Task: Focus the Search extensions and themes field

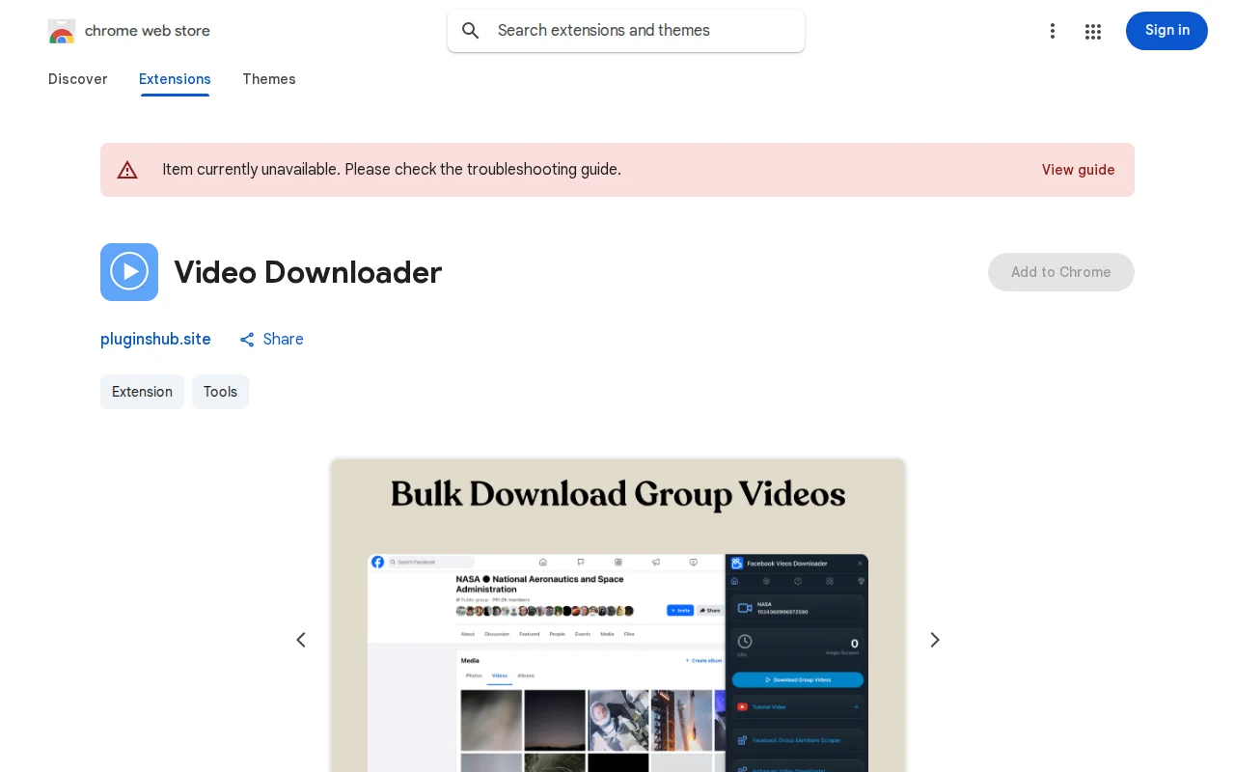Action: 626,31
